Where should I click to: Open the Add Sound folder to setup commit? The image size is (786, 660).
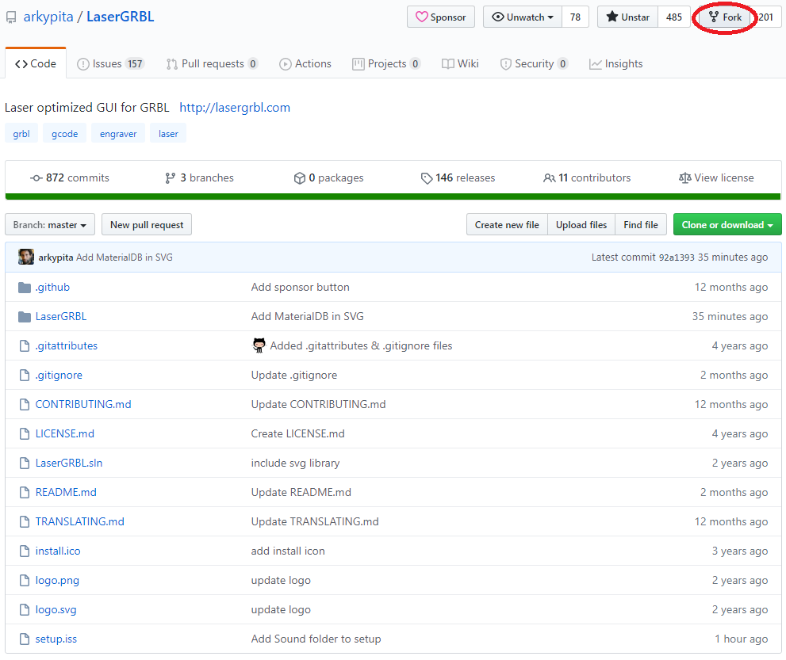coord(316,639)
